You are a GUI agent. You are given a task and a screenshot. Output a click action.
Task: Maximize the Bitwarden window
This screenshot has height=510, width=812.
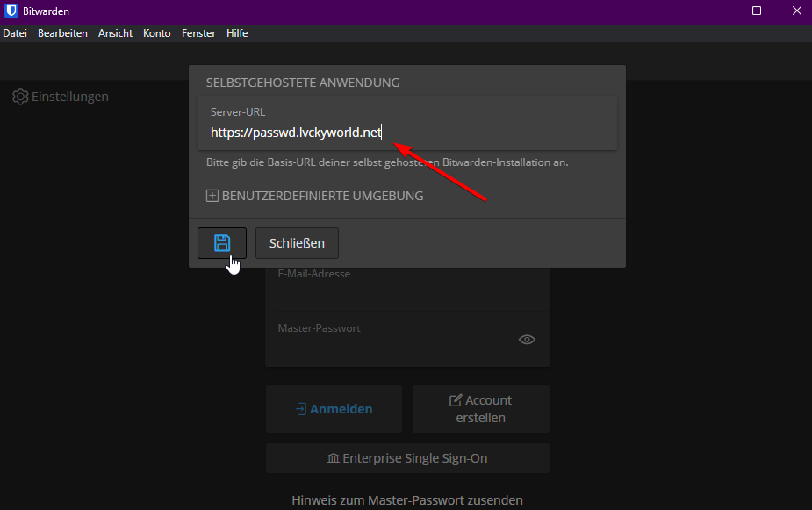[x=757, y=11]
